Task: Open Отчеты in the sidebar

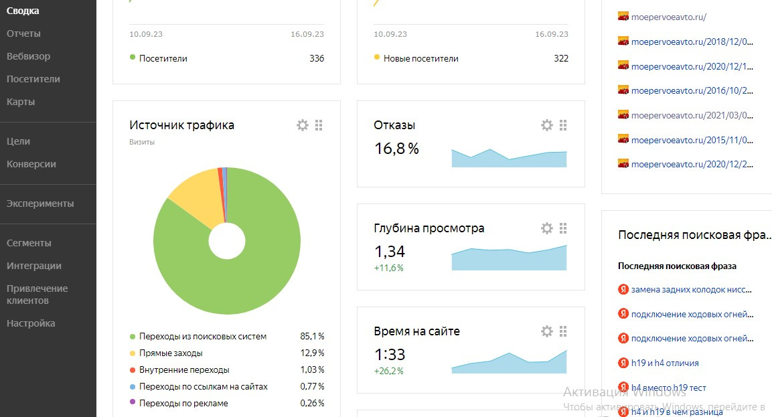Action: coord(23,33)
